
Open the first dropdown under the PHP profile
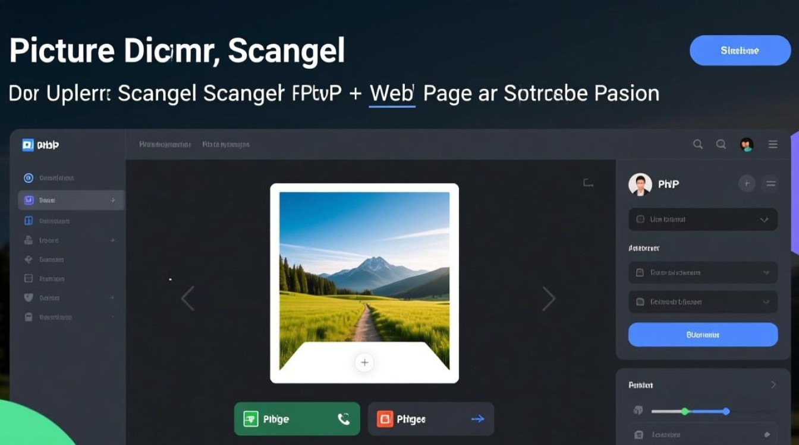[x=703, y=219]
